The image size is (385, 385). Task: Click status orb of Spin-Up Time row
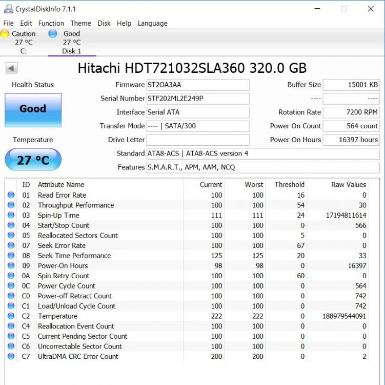pyautogui.click(x=11, y=215)
